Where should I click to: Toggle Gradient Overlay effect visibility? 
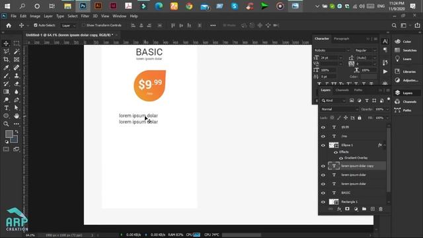tap(341, 158)
